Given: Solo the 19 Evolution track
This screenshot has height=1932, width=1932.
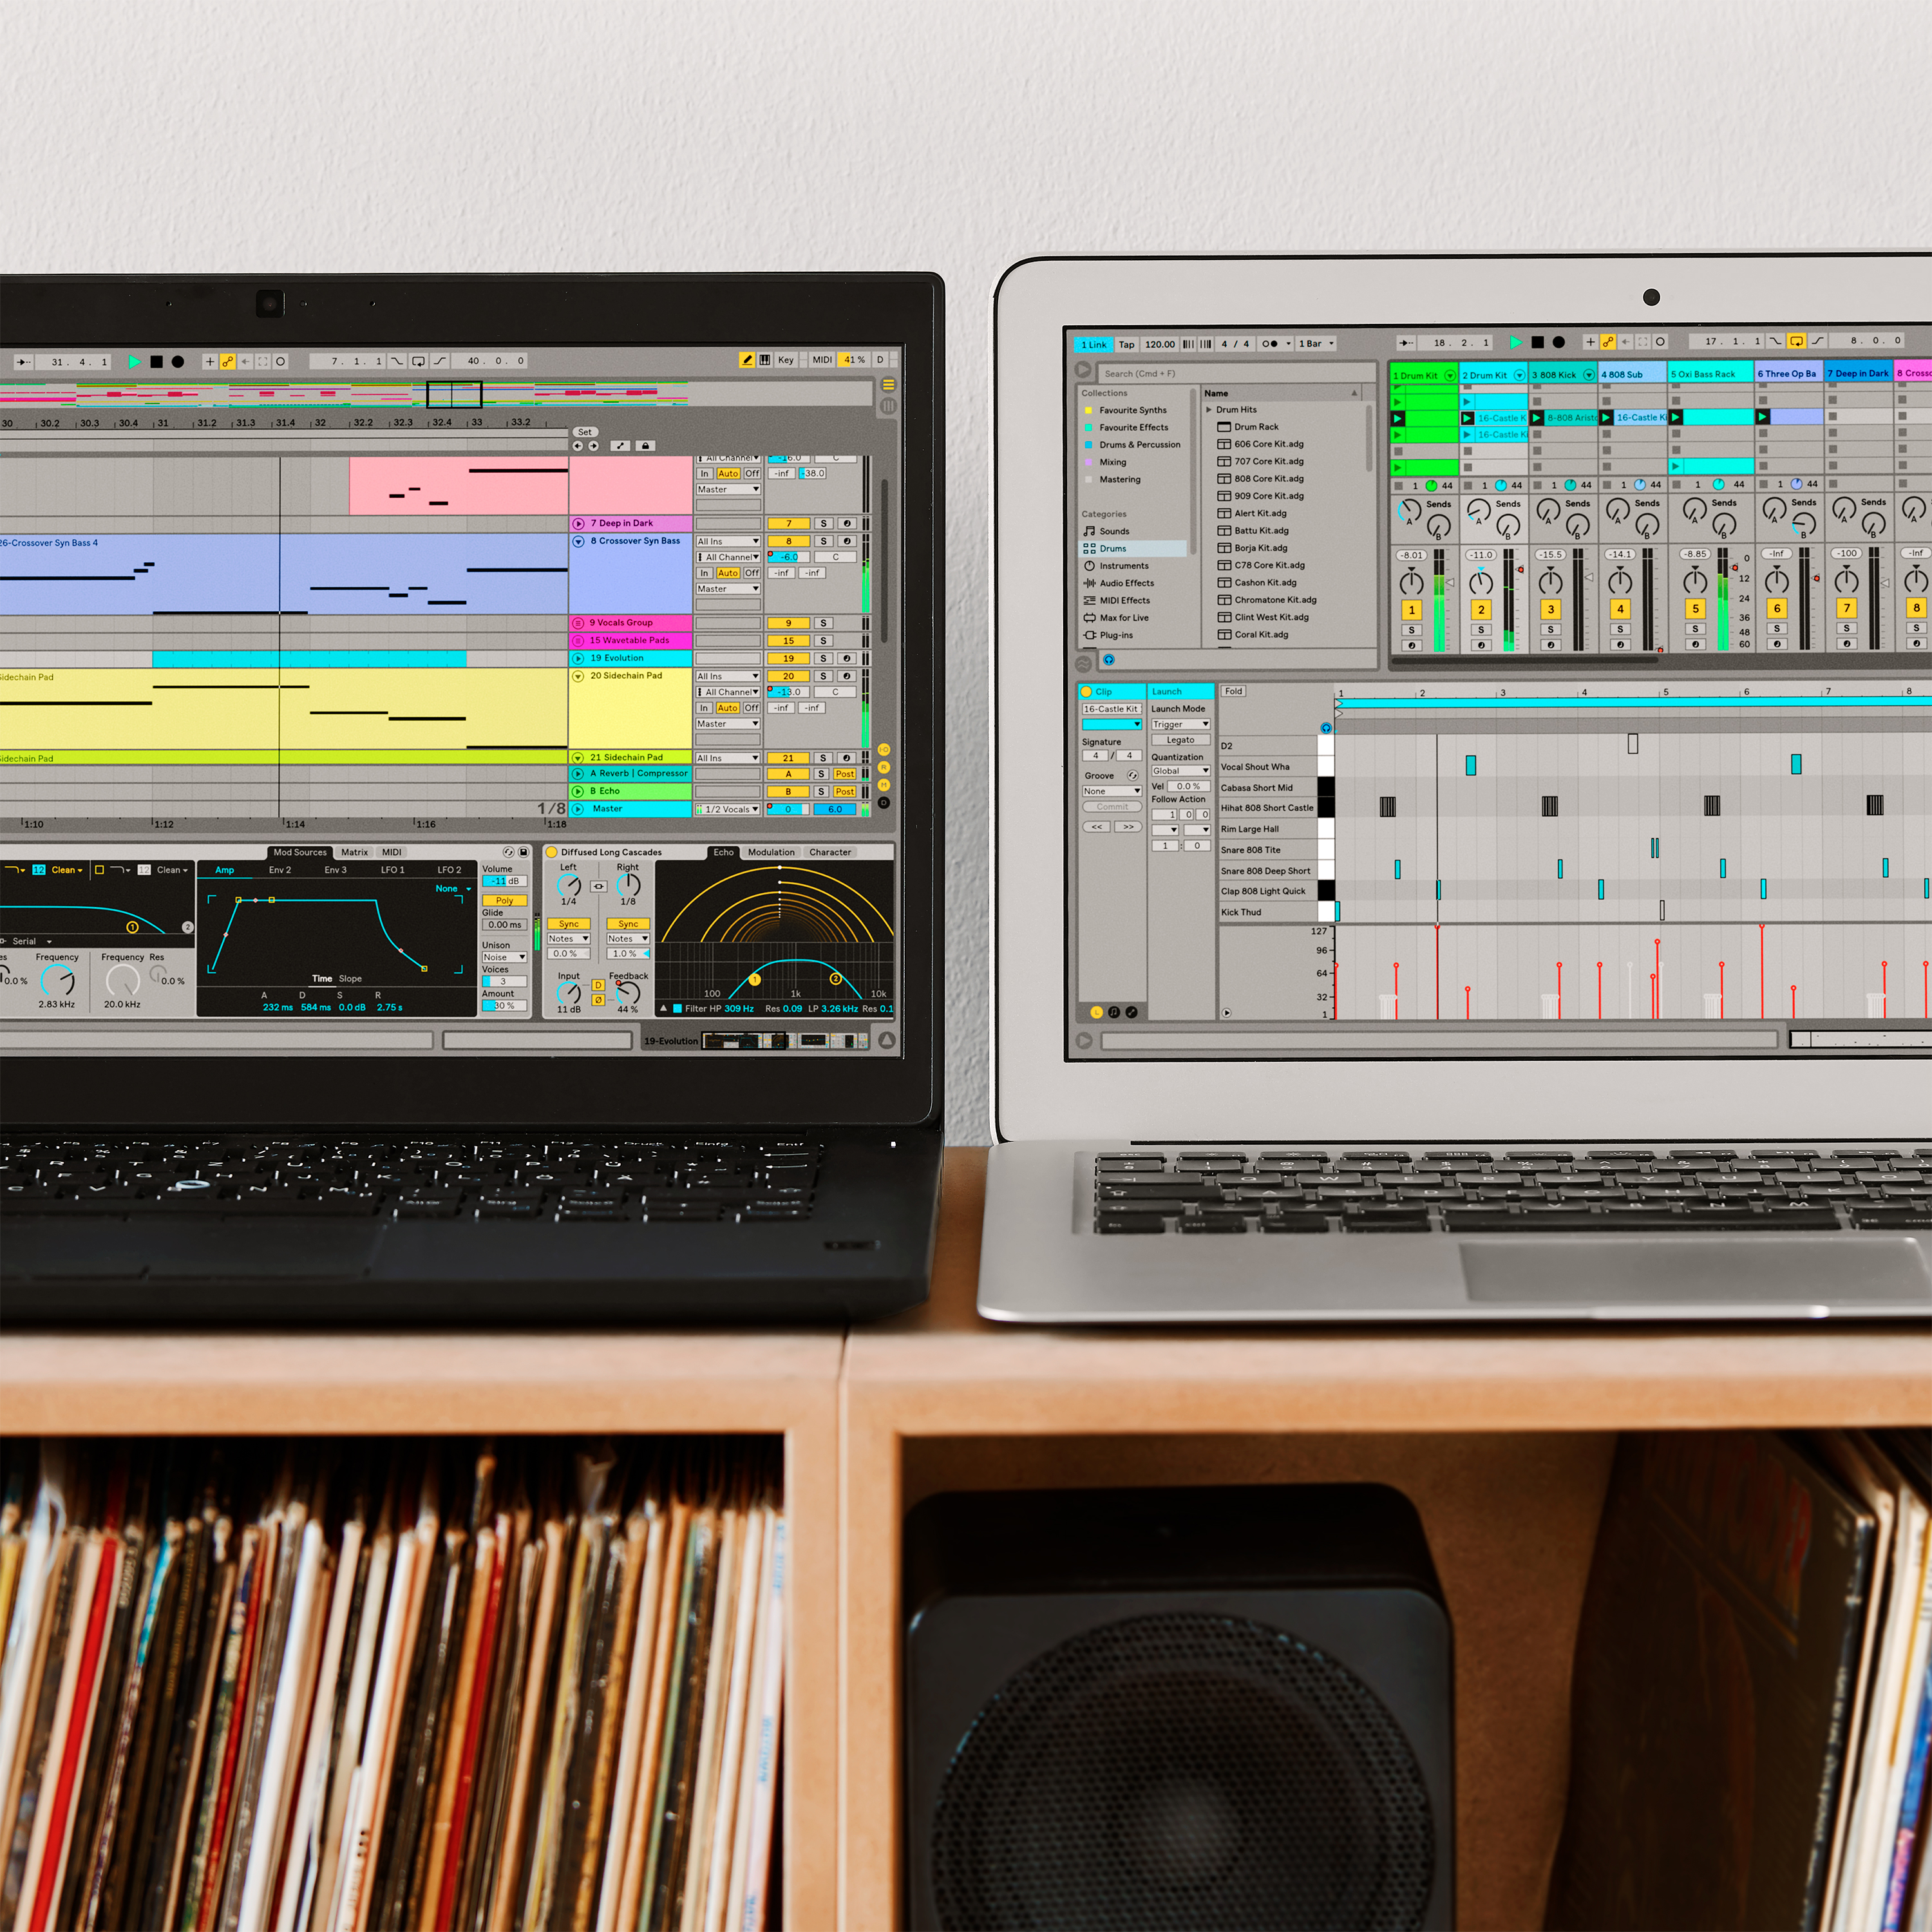Looking at the screenshot, I should [x=823, y=658].
